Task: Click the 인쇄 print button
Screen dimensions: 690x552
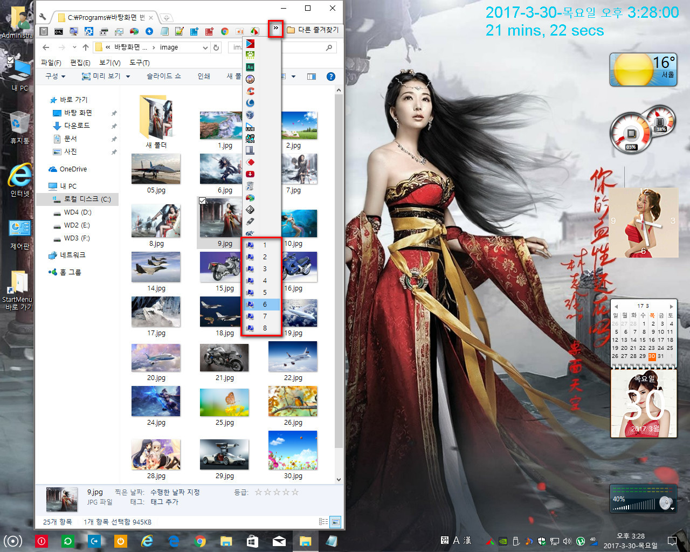Action: click(204, 77)
